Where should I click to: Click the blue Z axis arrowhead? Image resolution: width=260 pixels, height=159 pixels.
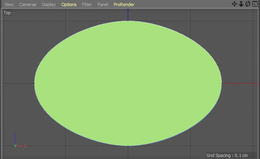(x=128, y=11)
